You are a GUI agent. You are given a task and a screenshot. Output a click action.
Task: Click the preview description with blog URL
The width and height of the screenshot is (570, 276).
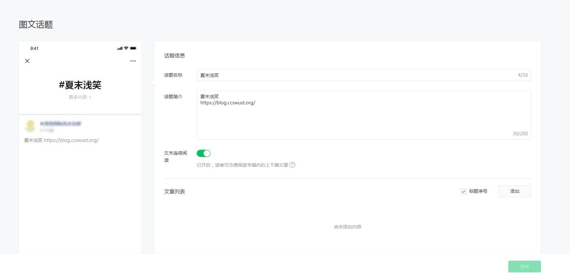point(61,140)
